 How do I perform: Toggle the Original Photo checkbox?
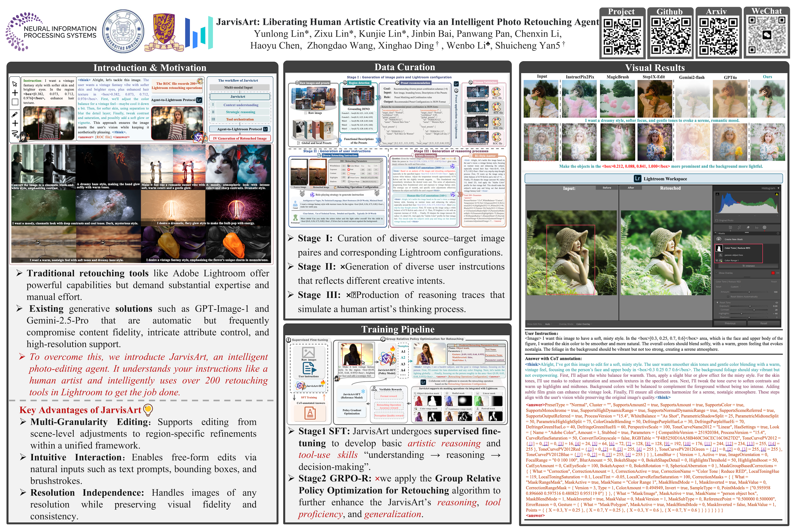717,220
